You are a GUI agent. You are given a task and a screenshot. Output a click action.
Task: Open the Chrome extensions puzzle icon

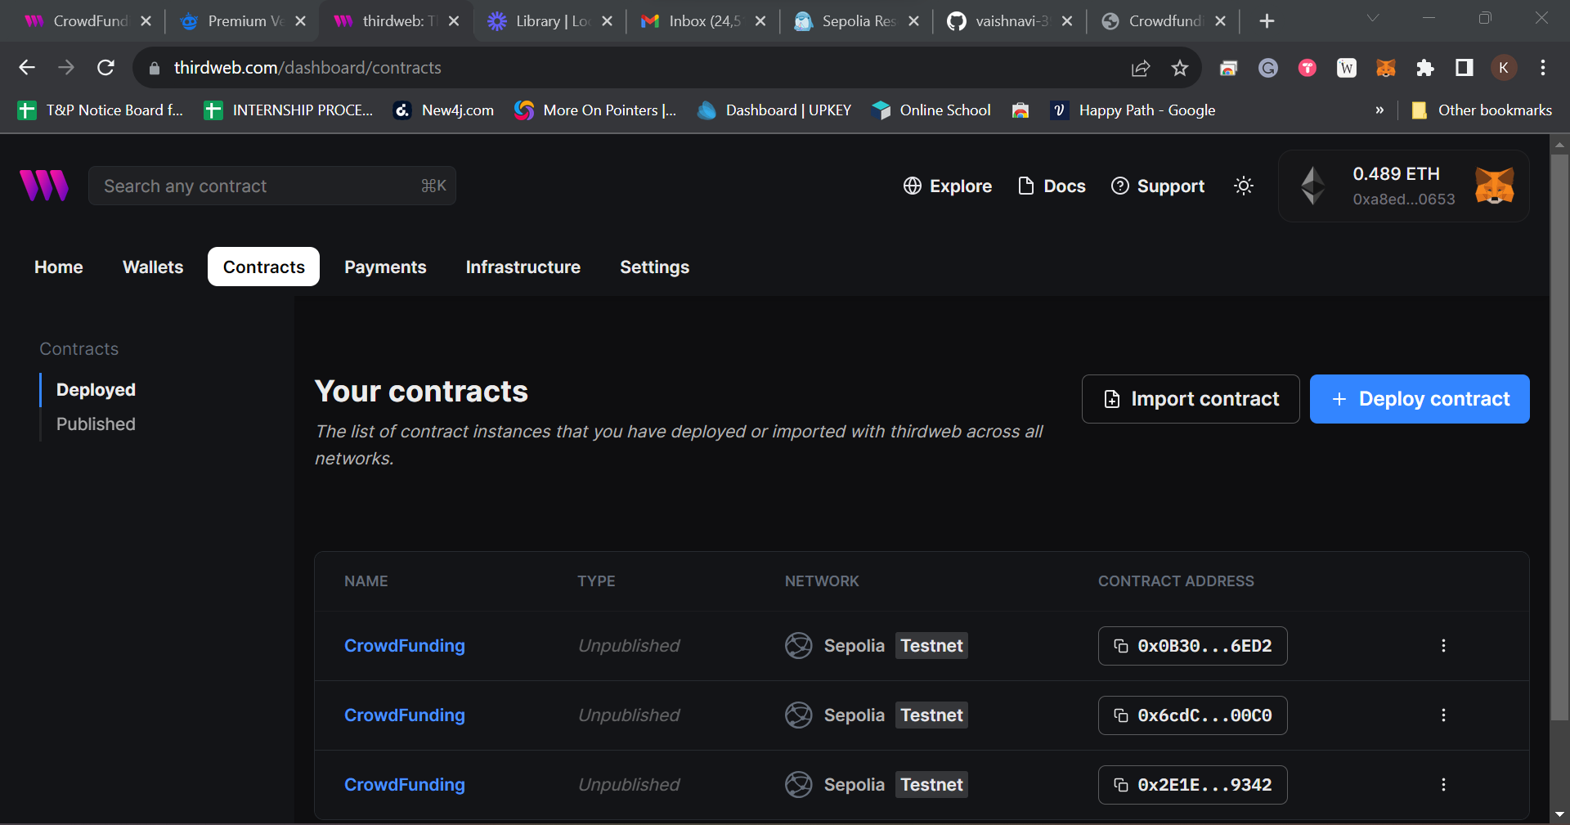1424,68
